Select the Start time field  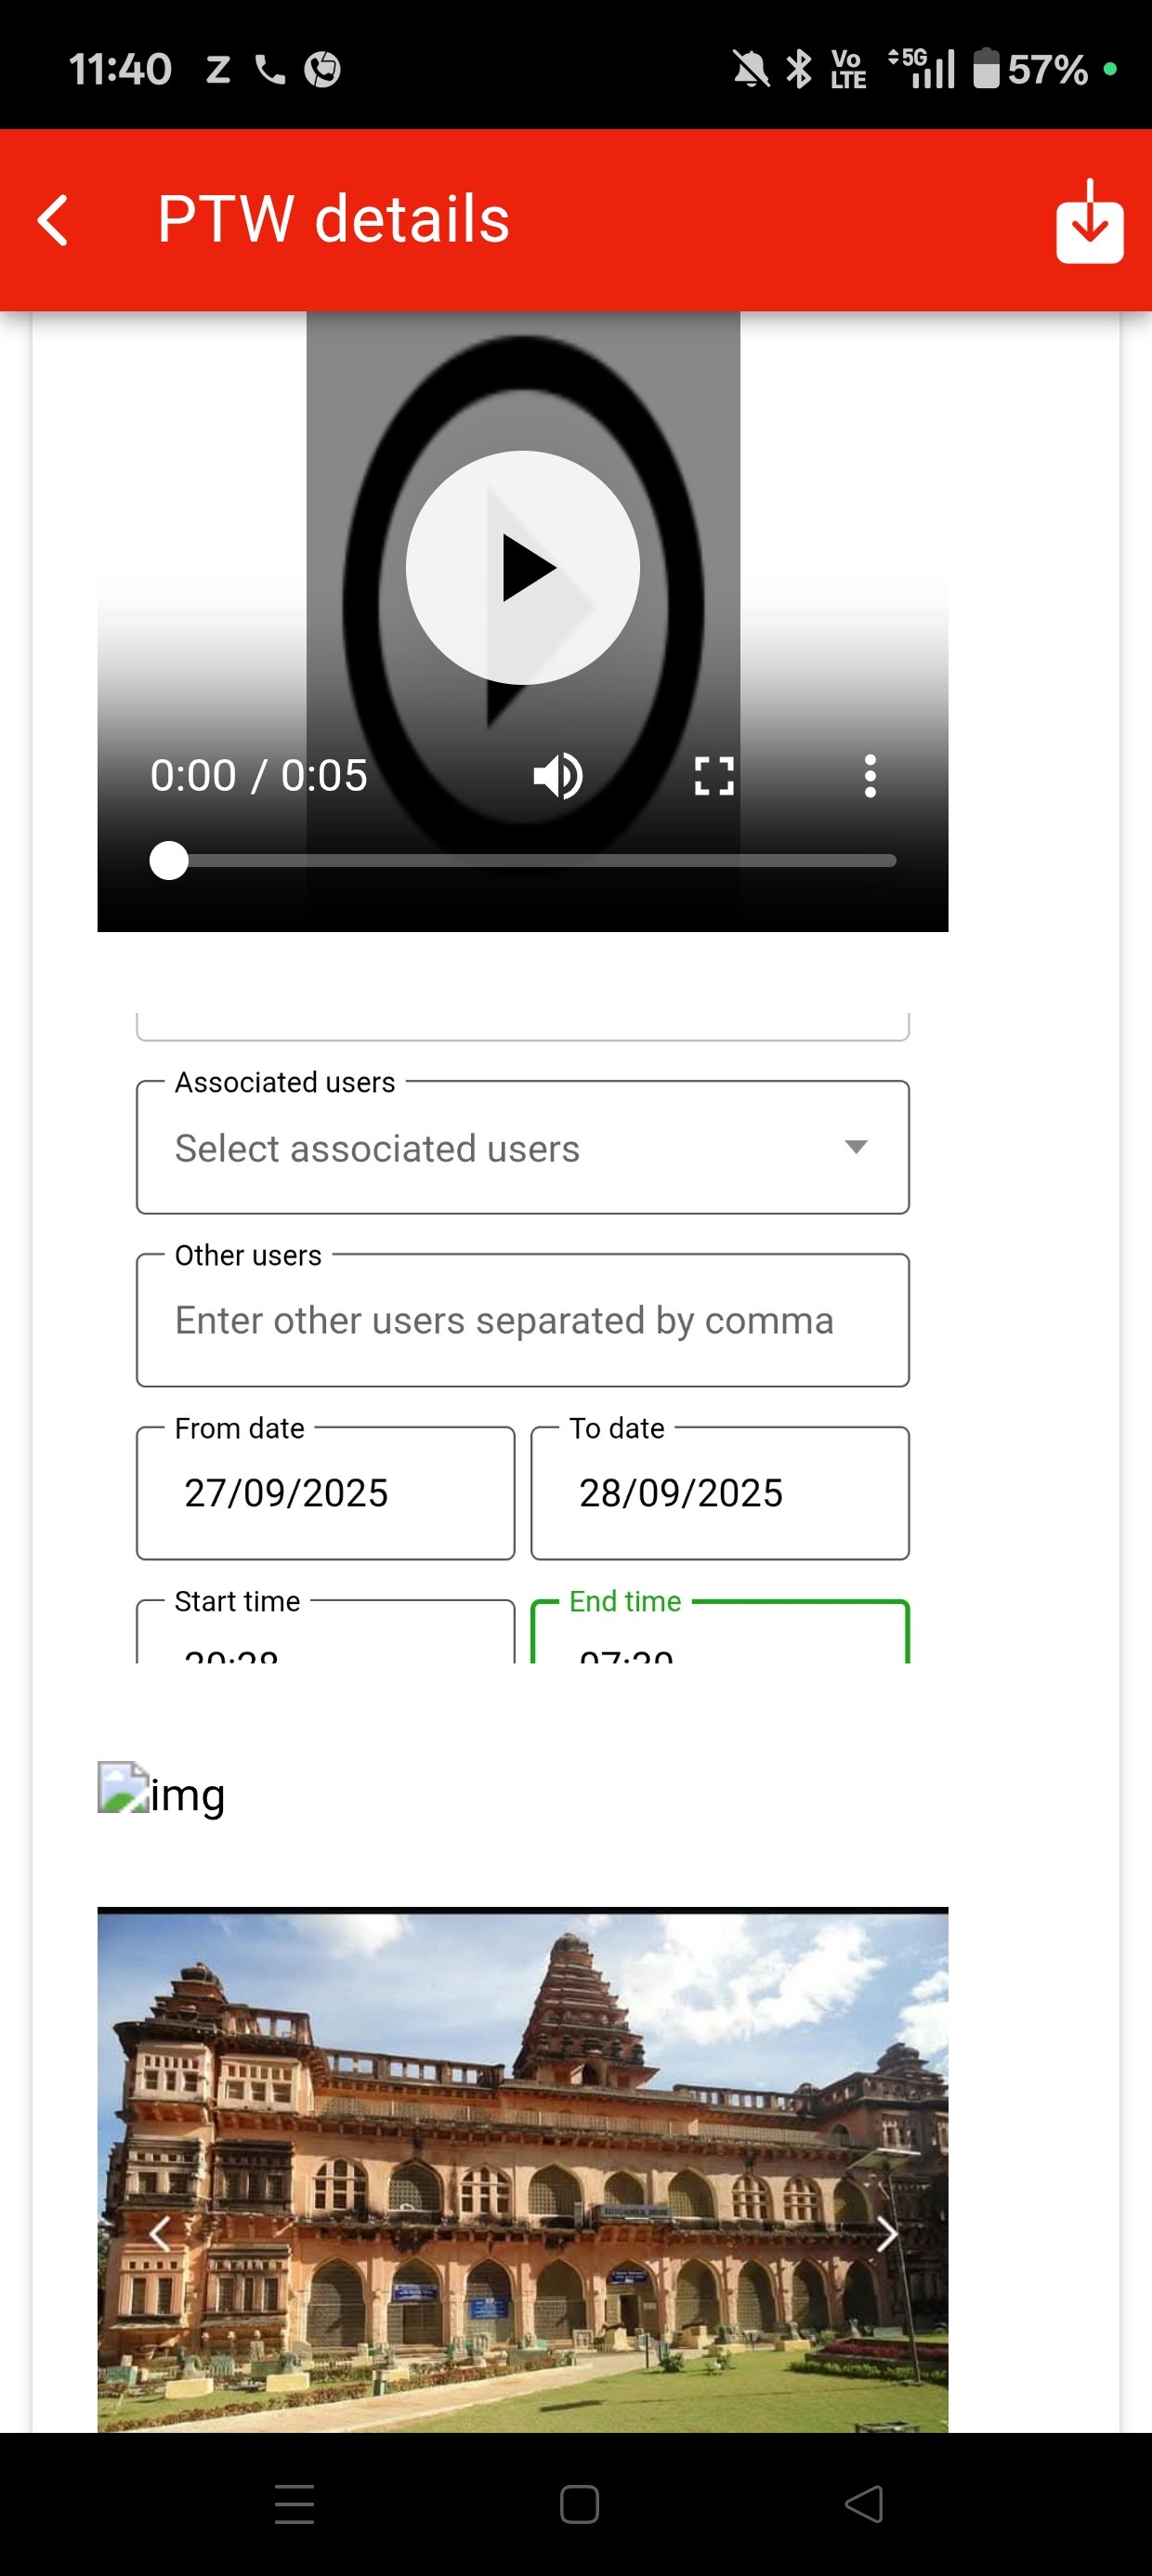point(325,1640)
